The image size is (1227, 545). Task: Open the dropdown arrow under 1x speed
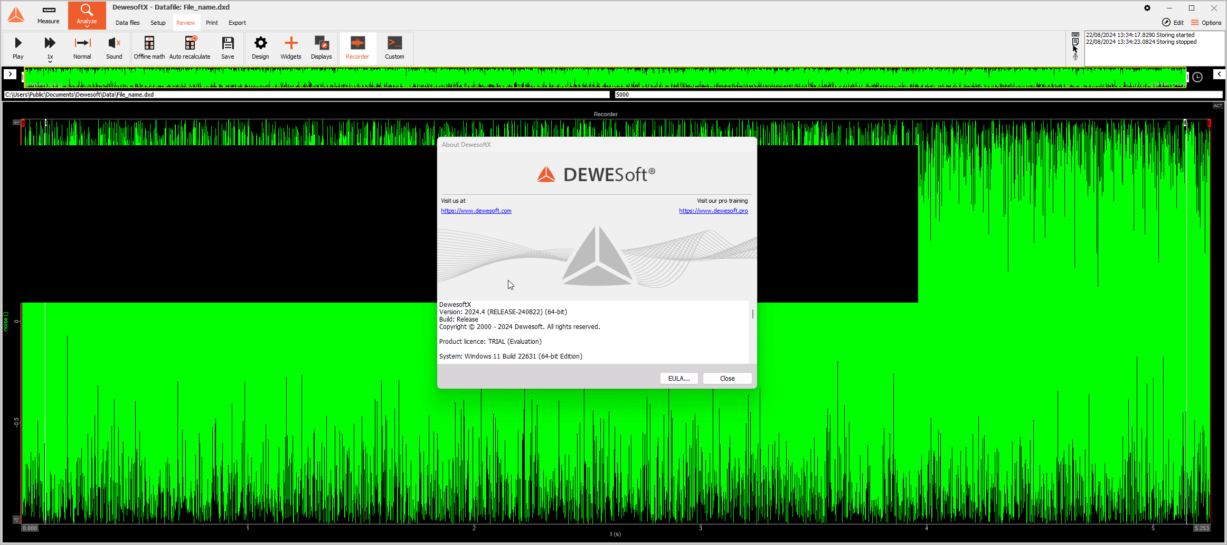click(x=50, y=62)
